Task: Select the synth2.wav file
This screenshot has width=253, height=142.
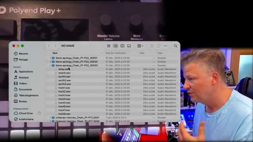Action: point(64,80)
